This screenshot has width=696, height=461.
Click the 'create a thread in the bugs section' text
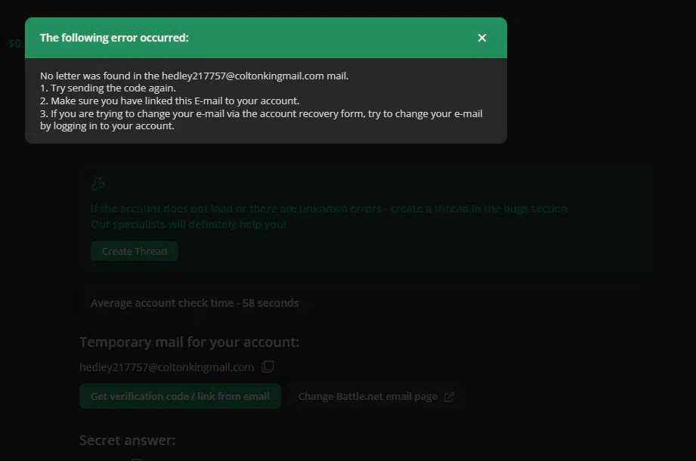coord(479,209)
